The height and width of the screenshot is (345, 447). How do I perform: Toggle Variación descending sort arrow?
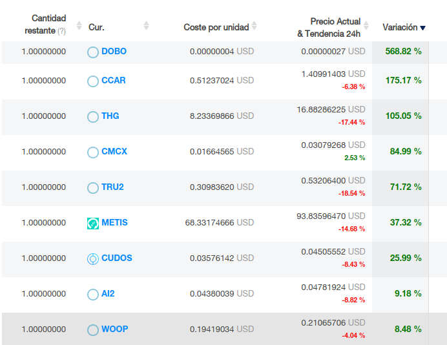tap(422, 28)
